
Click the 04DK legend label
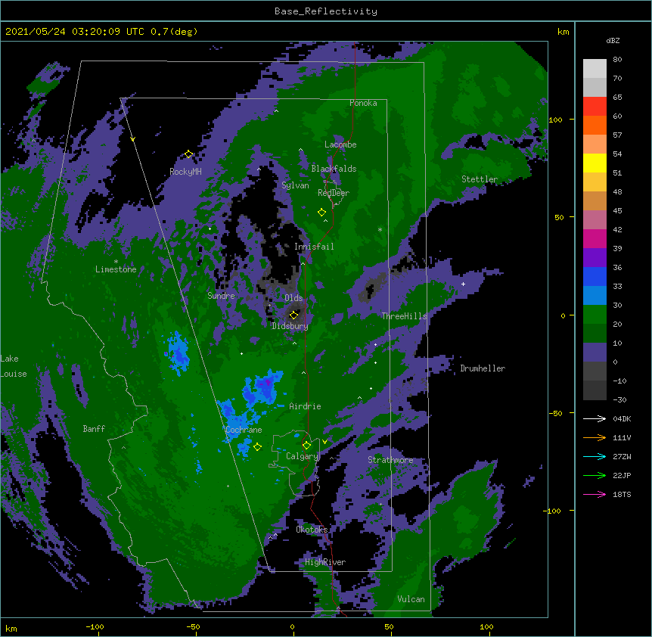tap(622, 418)
